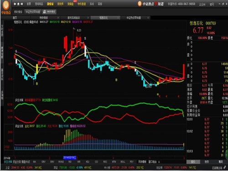Click the back arrow navigation icon
The image size is (228, 172).
click(x=15, y=4)
